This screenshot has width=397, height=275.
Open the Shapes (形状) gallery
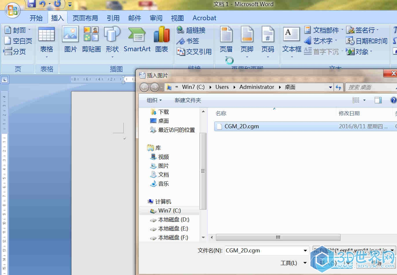[112, 42]
